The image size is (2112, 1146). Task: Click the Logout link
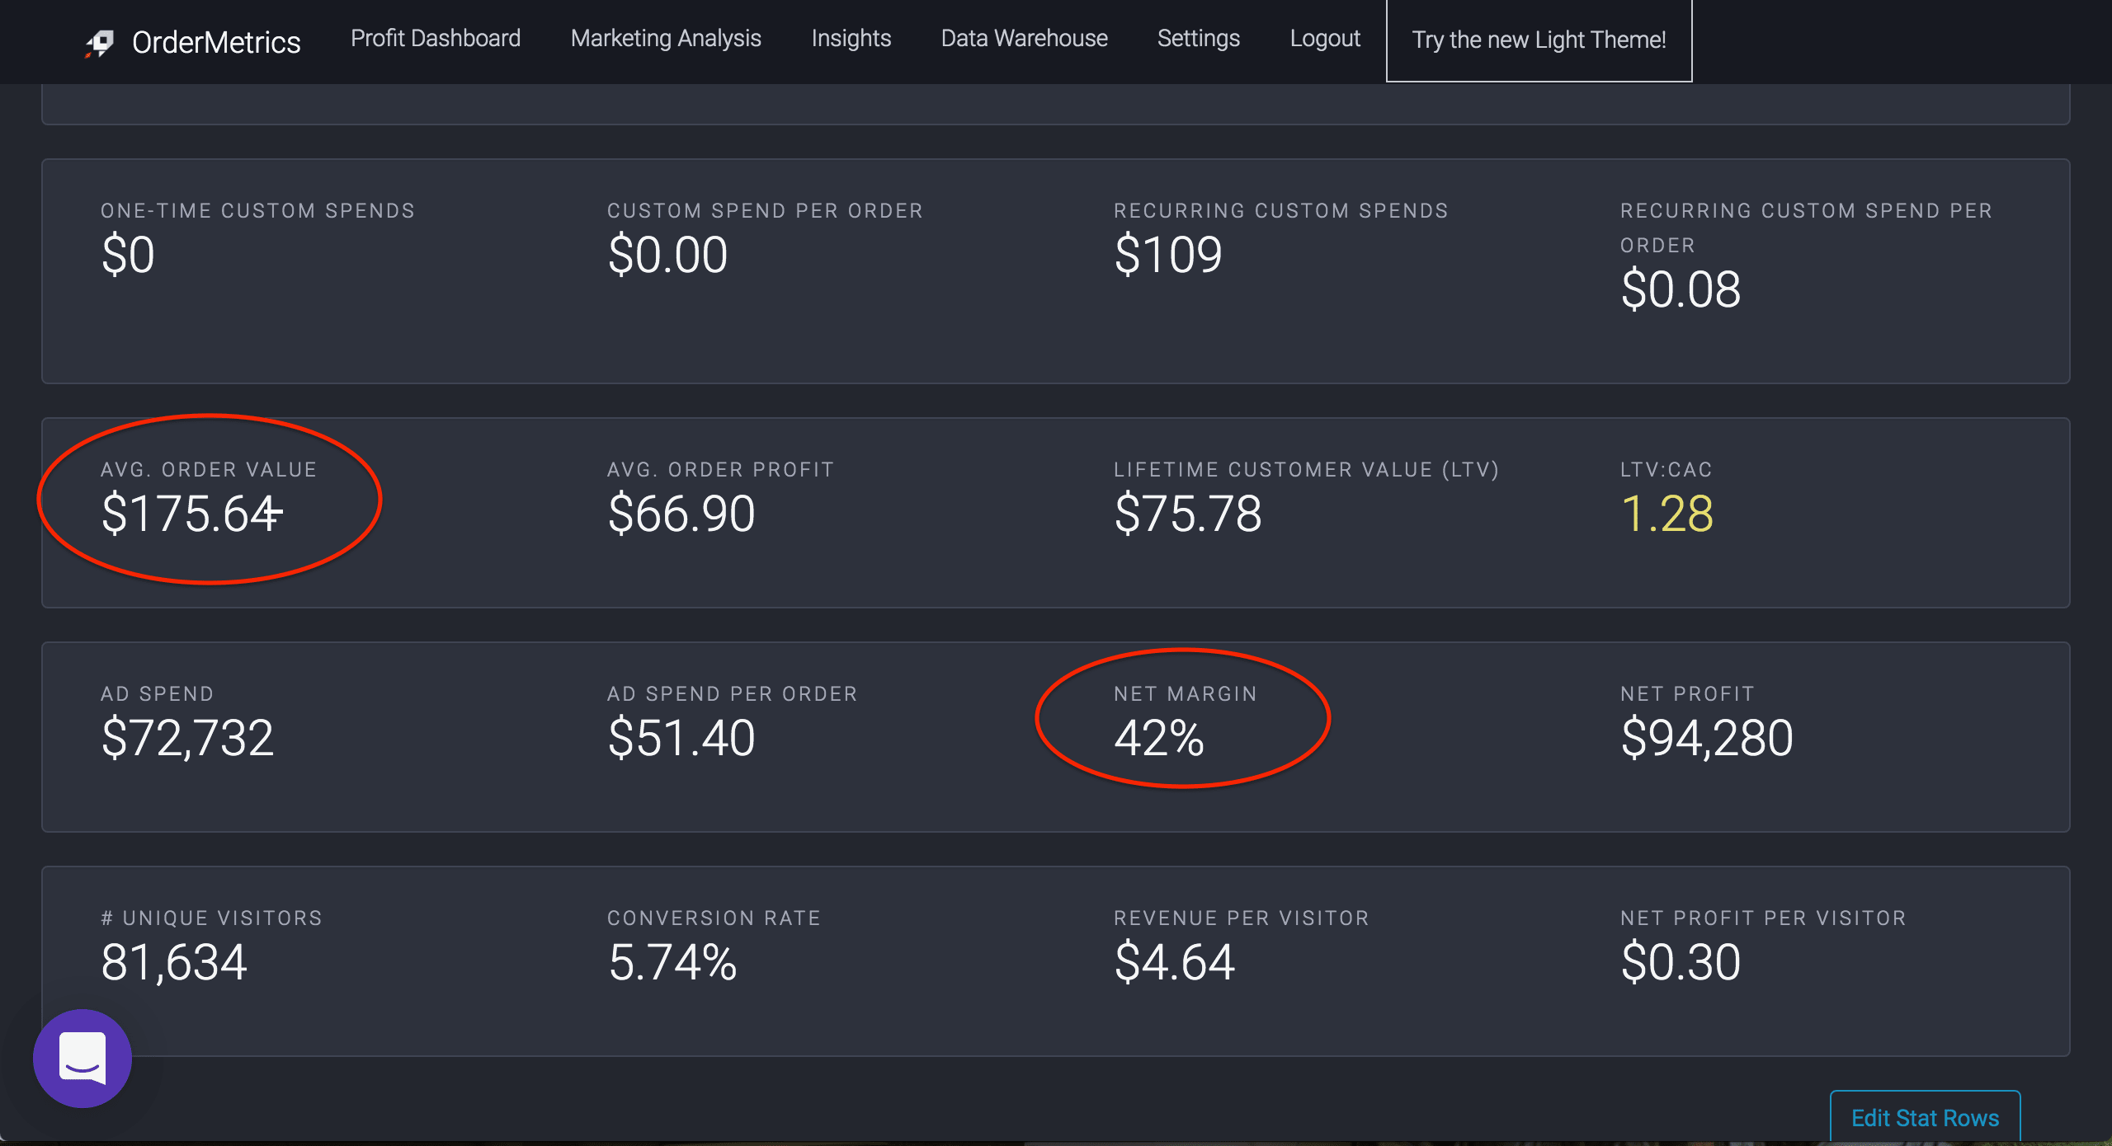pos(1325,39)
